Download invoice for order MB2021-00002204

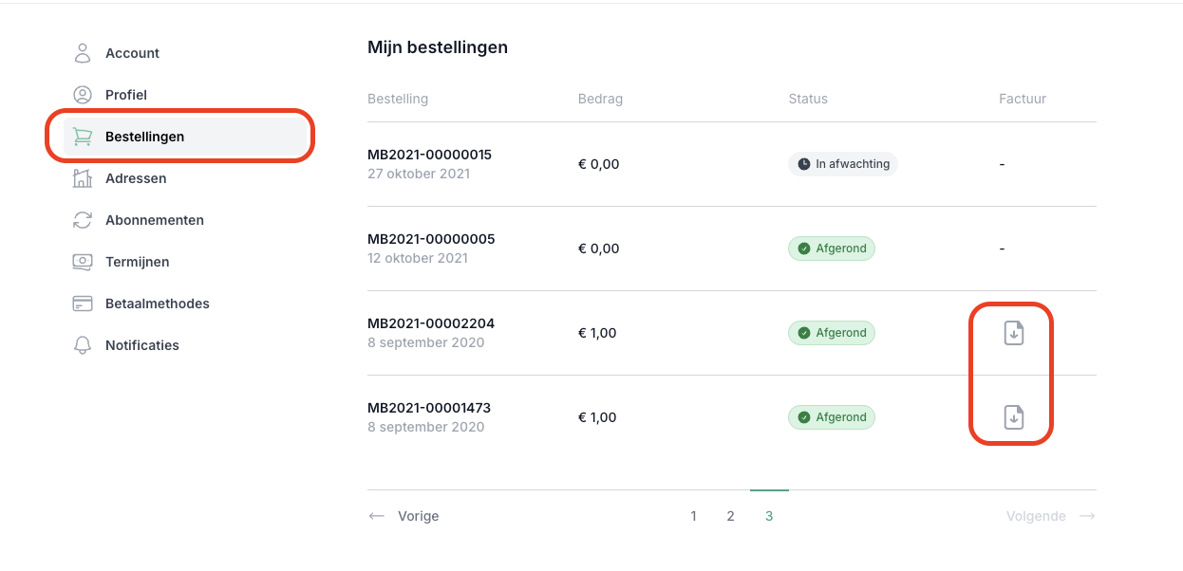(x=1014, y=333)
